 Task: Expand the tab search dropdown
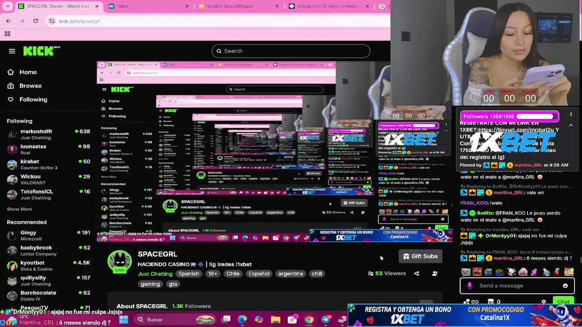coord(7,6)
